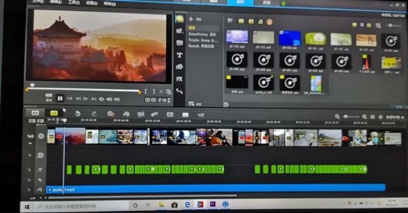
Task: Open the Title library (T icon)
Action: pyautogui.click(x=180, y=55)
